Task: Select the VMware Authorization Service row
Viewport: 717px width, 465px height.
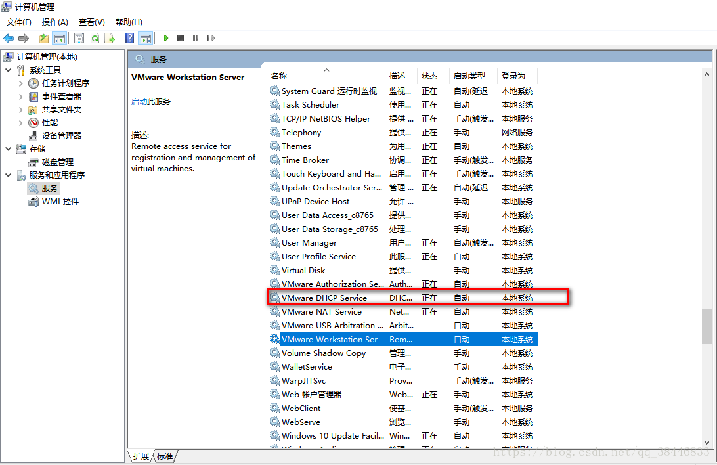Action: [x=403, y=284]
